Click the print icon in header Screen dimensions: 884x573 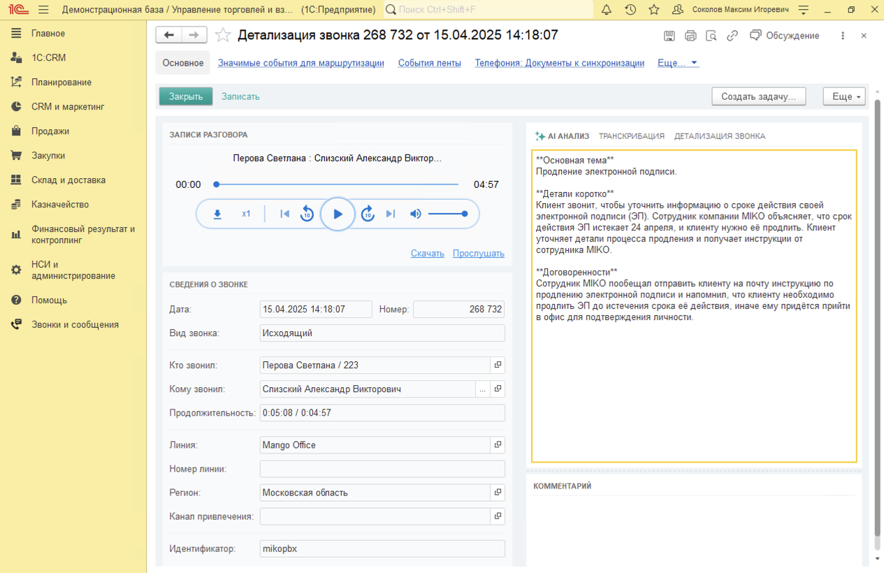[x=690, y=36]
